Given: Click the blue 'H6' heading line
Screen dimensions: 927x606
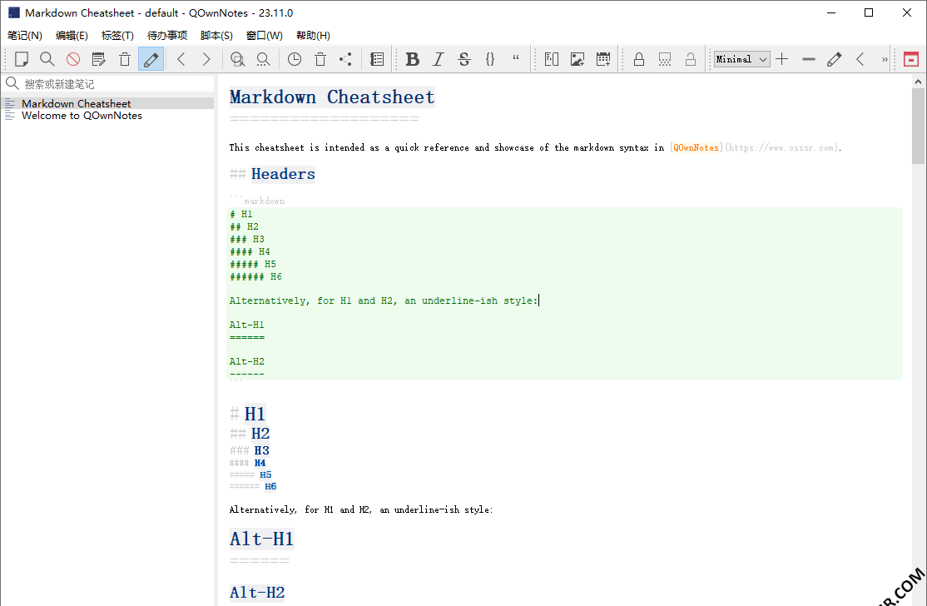Looking at the screenshot, I should (270, 487).
